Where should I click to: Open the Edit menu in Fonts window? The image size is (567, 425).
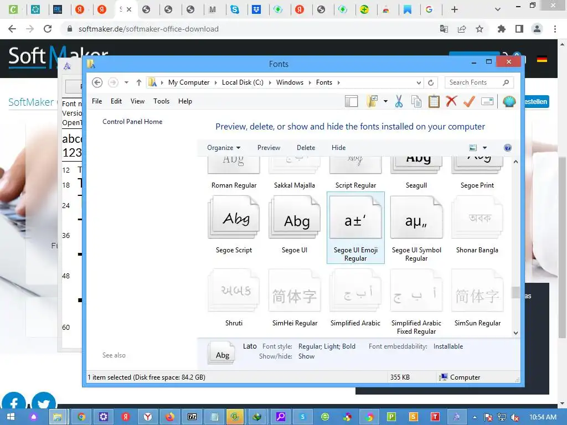[116, 101]
